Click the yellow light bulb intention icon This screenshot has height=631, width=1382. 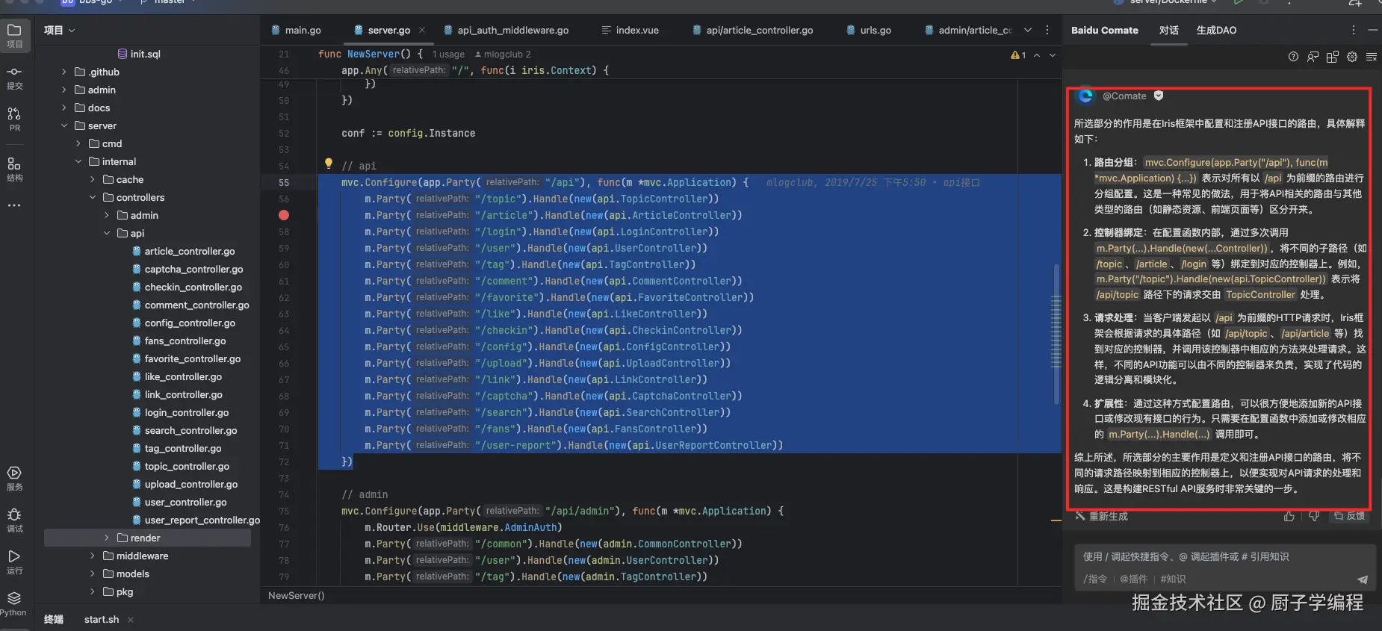coord(328,164)
